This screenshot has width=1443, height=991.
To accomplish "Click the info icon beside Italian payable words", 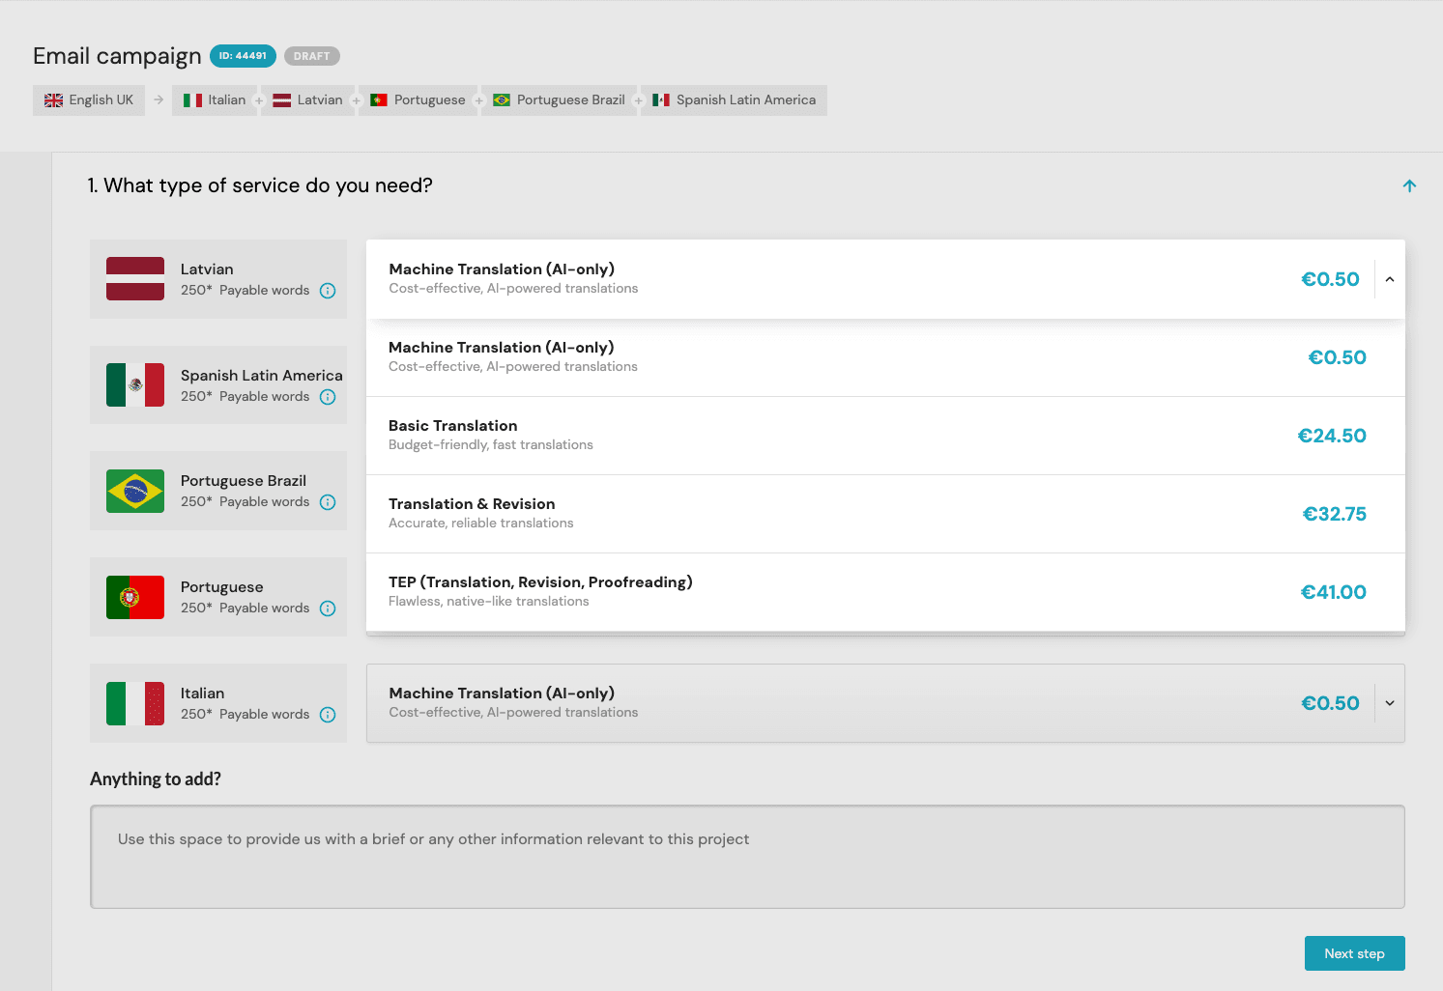I will coord(328,715).
